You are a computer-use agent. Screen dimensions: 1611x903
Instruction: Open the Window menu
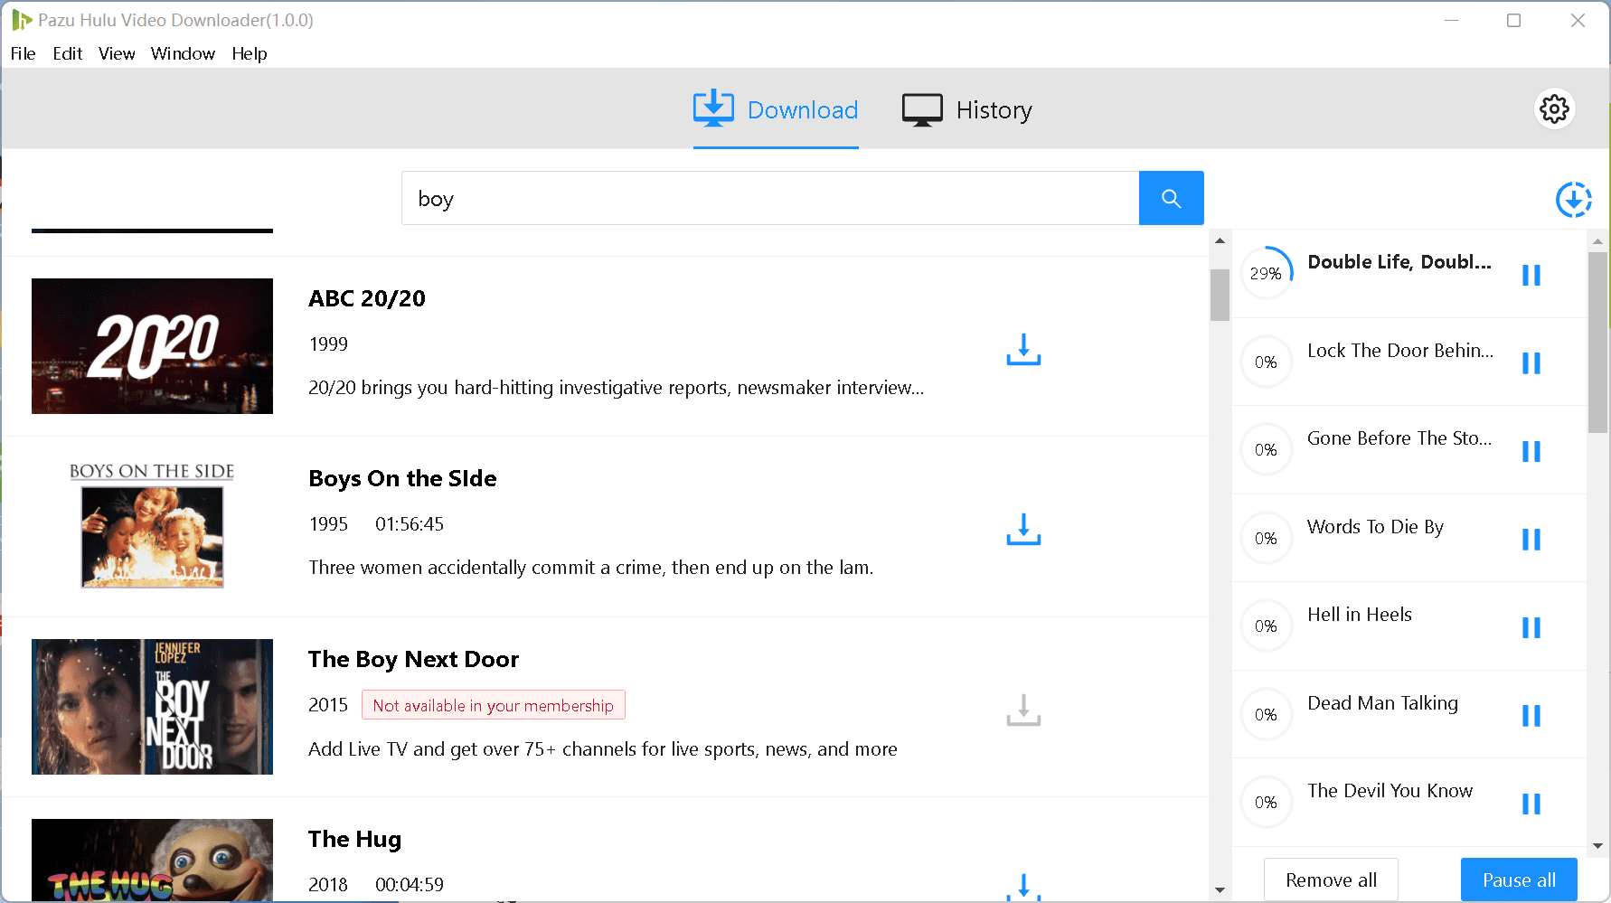tap(183, 53)
